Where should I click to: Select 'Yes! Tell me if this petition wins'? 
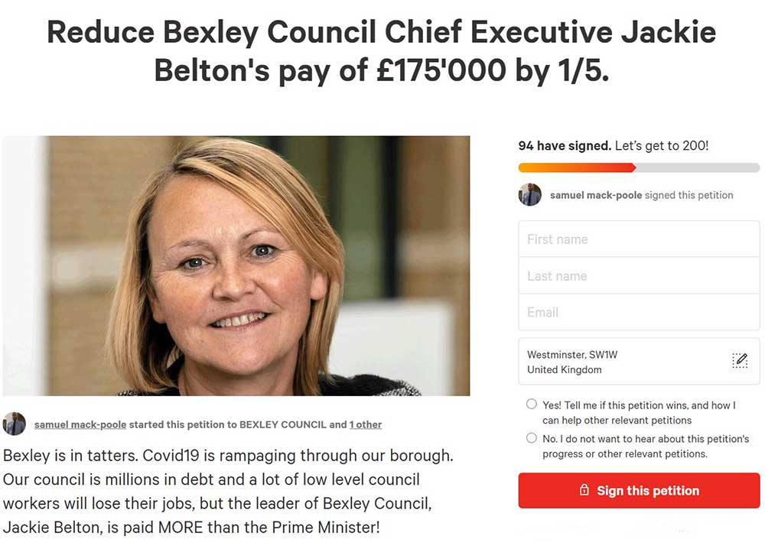click(x=532, y=404)
